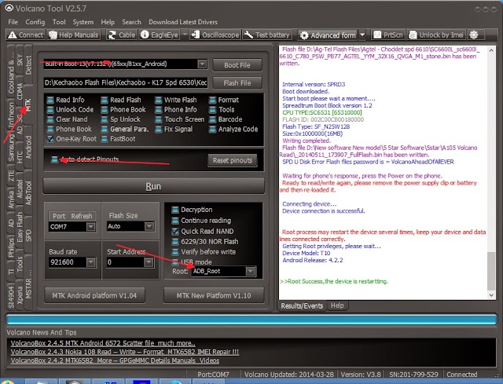Open the Start Address dropdown
The image size is (503, 384).
click(149, 262)
